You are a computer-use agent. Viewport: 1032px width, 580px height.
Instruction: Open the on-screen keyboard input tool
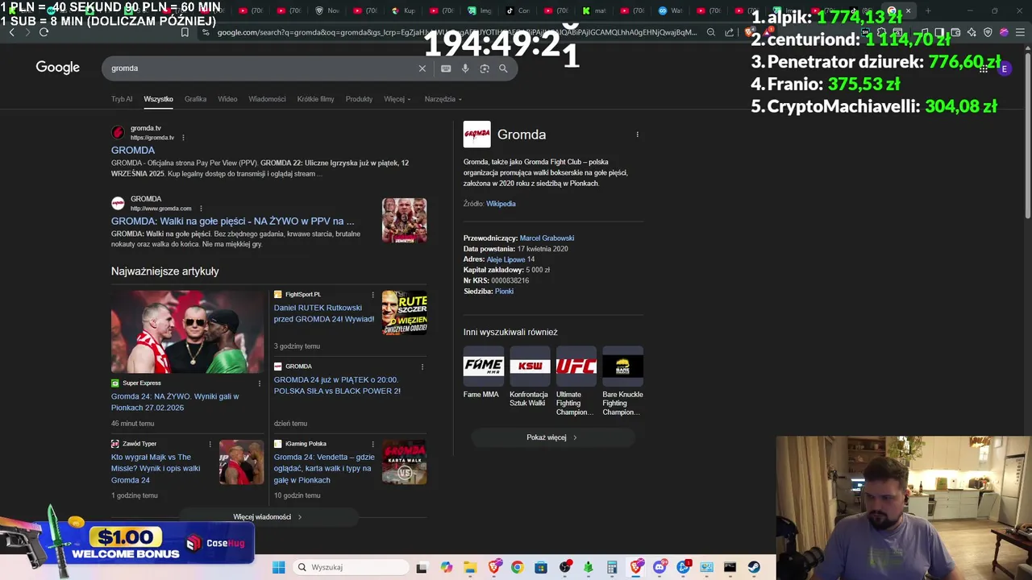446,68
